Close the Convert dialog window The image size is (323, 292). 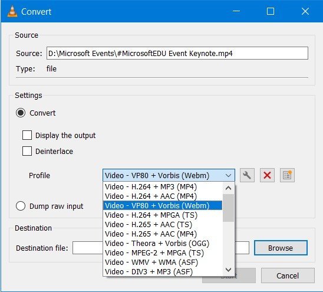(305, 11)
